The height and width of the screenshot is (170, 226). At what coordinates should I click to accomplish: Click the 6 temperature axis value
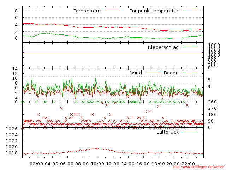point(16,18)
